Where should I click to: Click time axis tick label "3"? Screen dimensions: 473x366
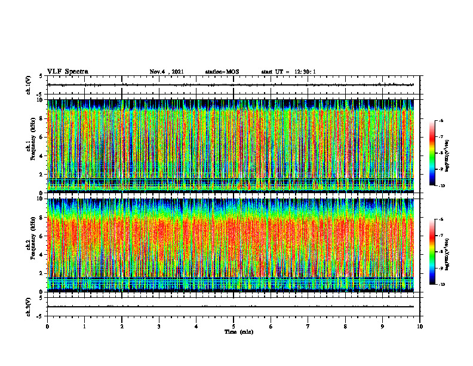(x=159, y=327)
